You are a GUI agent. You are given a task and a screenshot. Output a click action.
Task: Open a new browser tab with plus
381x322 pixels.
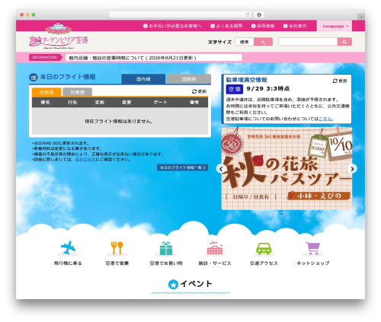click(x=361, y=17)
